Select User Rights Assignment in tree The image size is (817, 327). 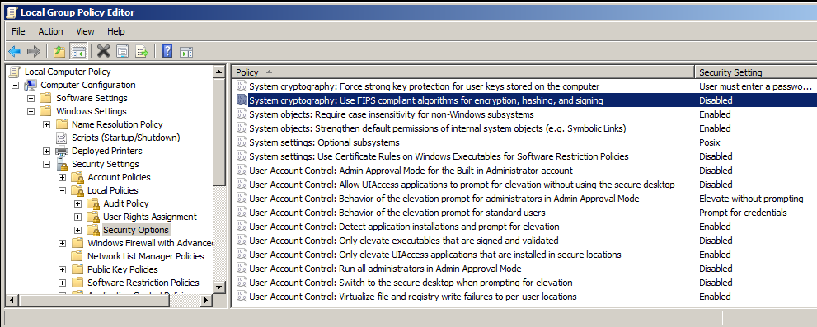150,217
